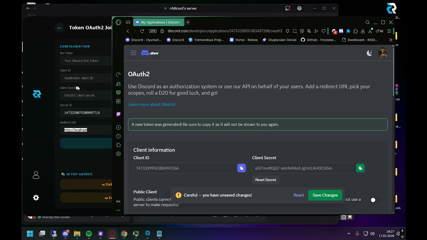Click the Discord .dev logo
The height and width of the screenshot is (240, 427).
pos(150,53)
